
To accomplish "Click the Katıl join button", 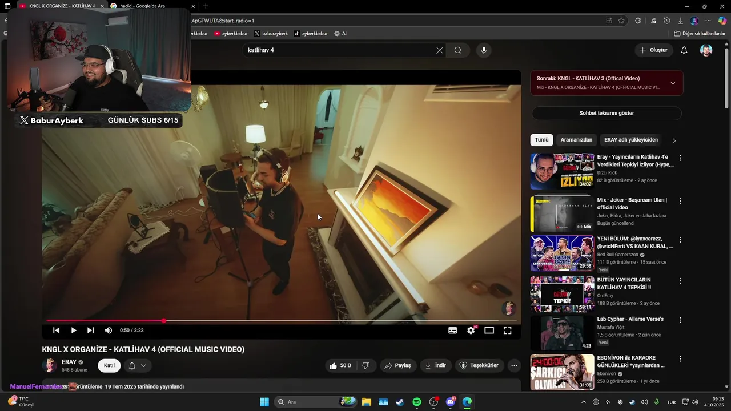I will pyautogui.click(x=109, y=365).
